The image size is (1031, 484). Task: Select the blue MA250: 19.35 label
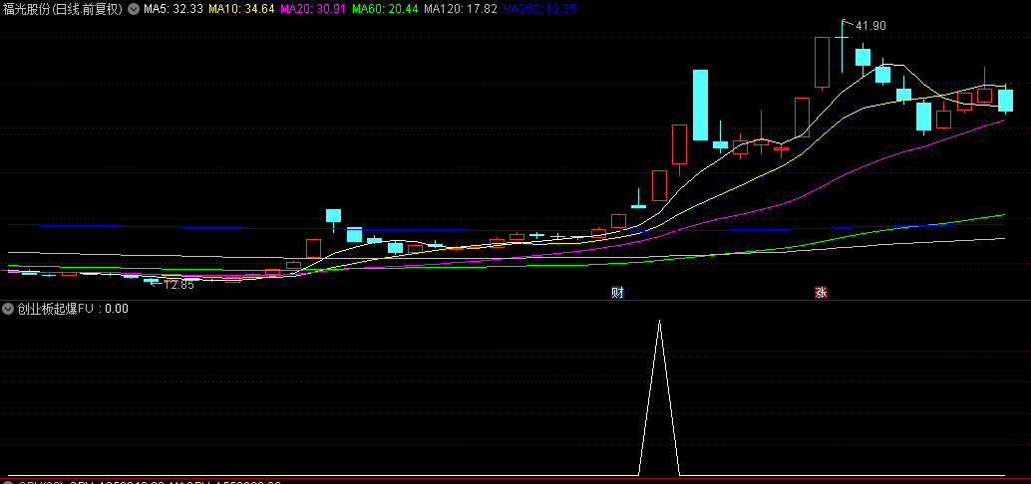539,9
